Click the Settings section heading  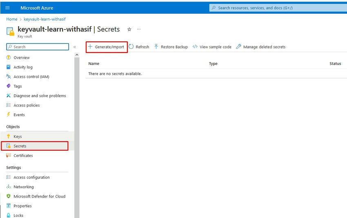click(x=13, y=167)
